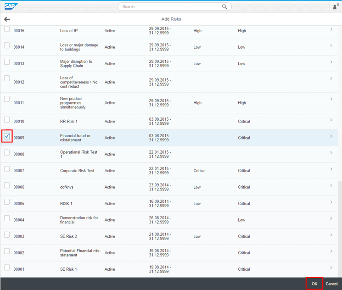Viewport: 342px width, 290px height.
Task: Click the SAP logo icon
Action: [11, 6]
